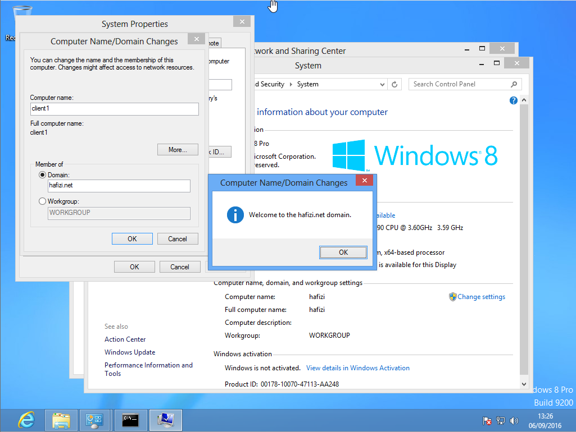Image resolution: width=576 pixels, height=432 pixels.
Task: Open the network status tray icon
Action: [x=500, y=421]
